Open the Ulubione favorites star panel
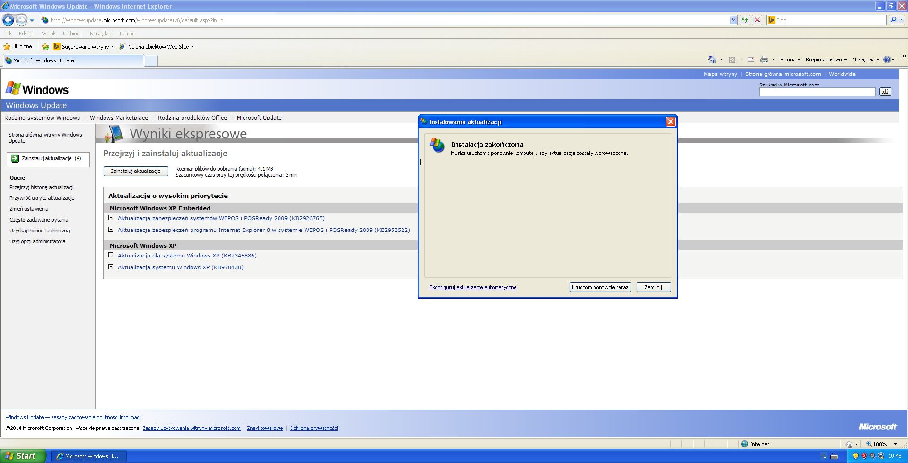908x463 pixels. click(17, 46)
